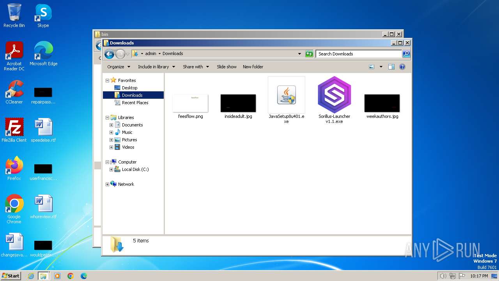Open Chrome from the taskbar
The image size is (499, 281).
pos(71,276)
